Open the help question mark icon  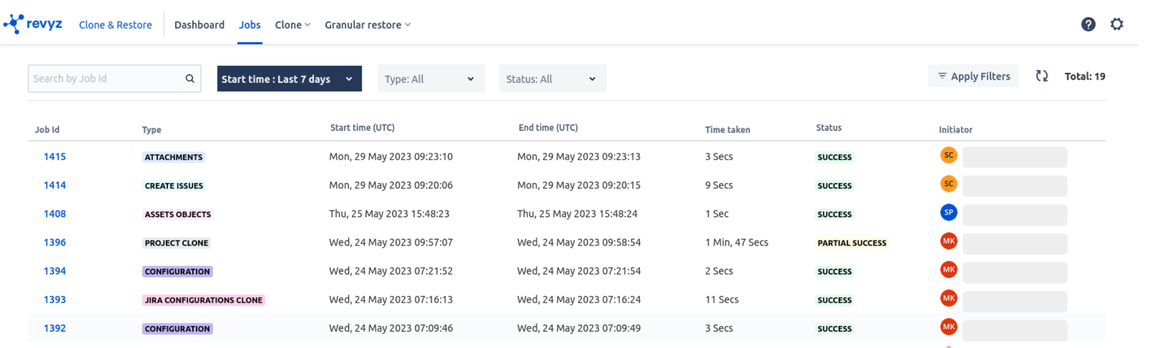click(x=1088, y=24)
